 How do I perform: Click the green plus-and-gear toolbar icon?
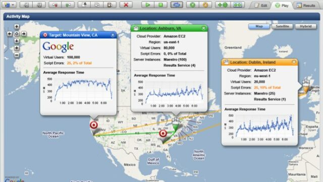click(223, 5)
